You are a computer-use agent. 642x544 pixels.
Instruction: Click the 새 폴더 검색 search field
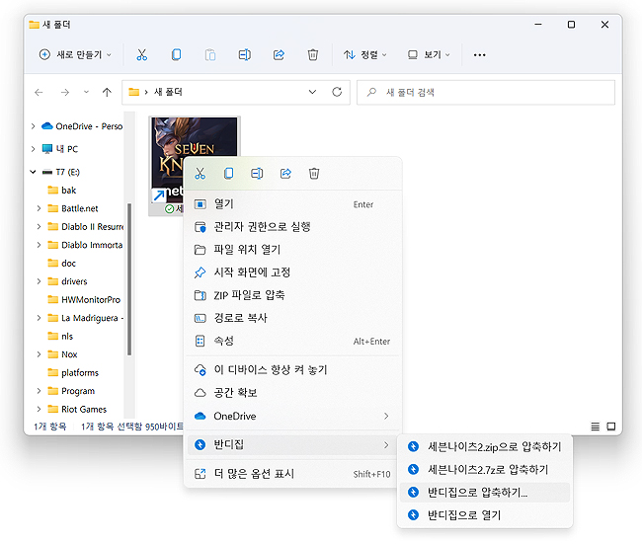pyautogui.click(x=486, y=93)
